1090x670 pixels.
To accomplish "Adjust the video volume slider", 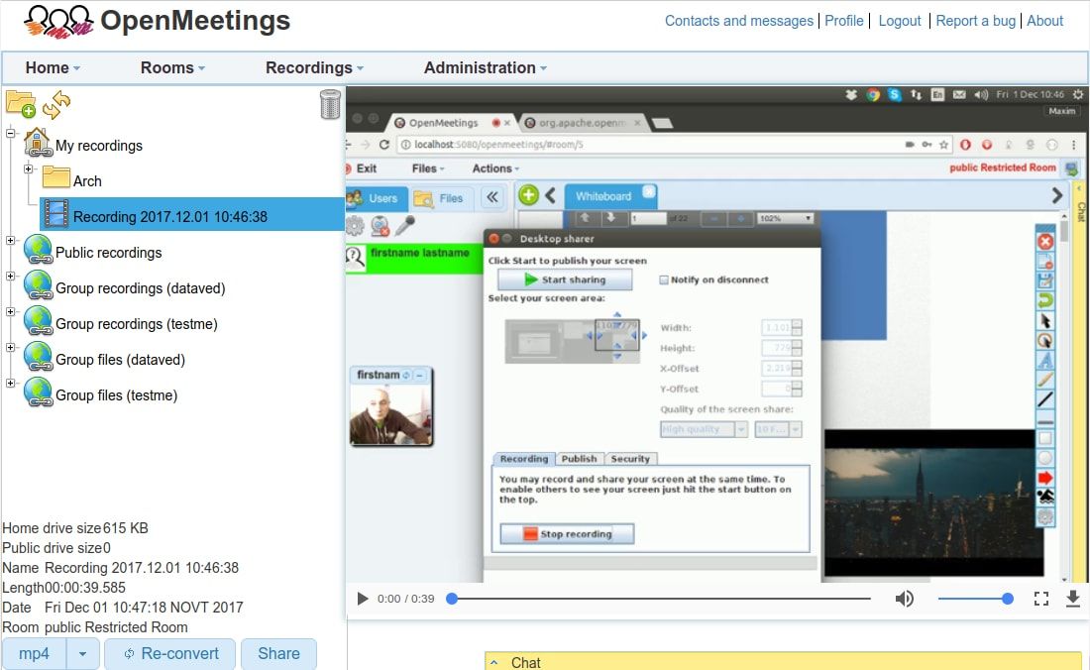I will tap(975, 599).
